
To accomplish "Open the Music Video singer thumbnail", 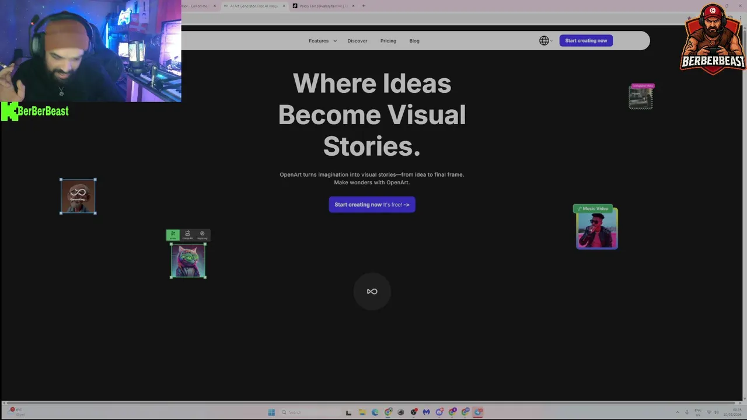I will [597, 230].
